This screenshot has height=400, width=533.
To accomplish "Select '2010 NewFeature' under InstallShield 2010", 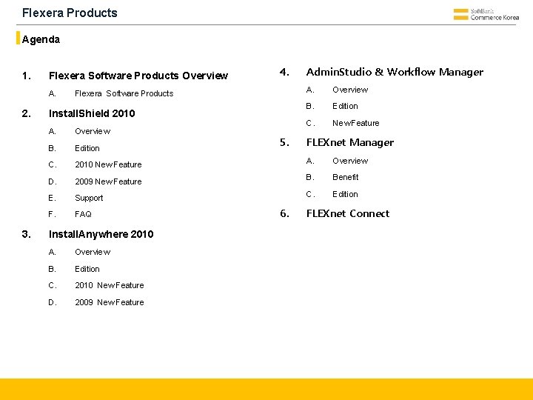I will (108, 164).
